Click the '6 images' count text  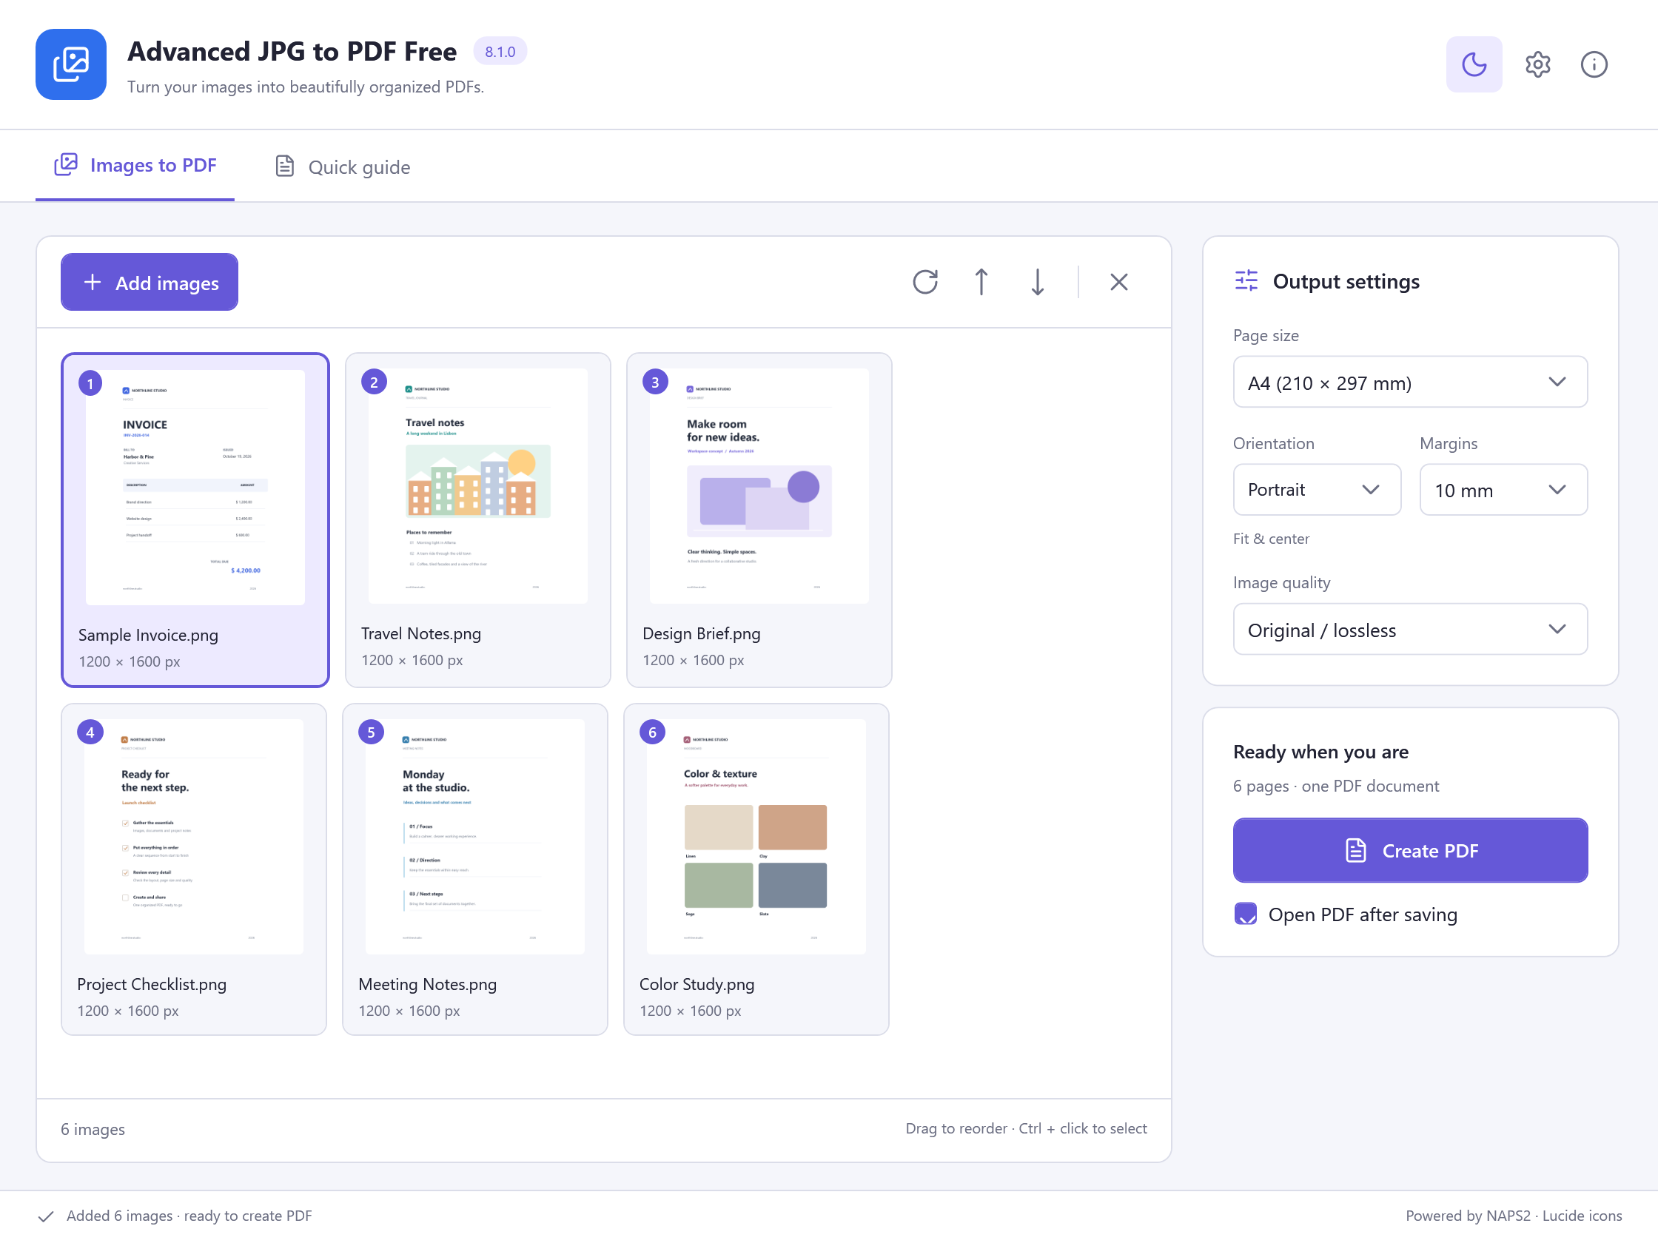point(93,1129)
